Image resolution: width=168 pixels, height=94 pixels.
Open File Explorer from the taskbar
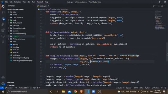point(63,92)
